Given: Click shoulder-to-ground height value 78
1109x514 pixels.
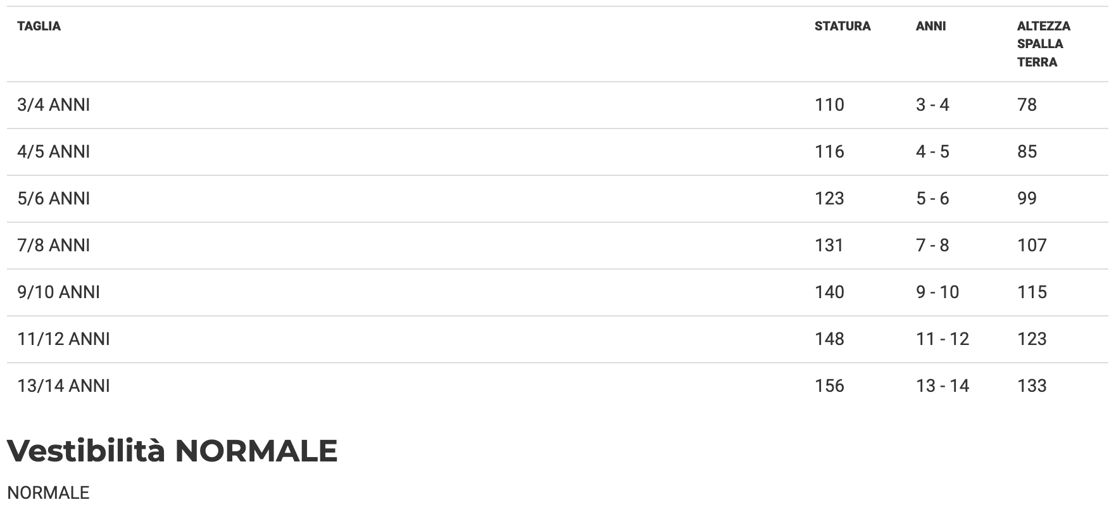Looking at the screenshot, I should tap(1027, 105).
